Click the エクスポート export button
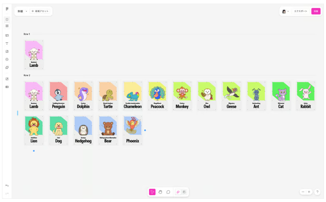Screen dimensions: 326x202 point(300,11)
